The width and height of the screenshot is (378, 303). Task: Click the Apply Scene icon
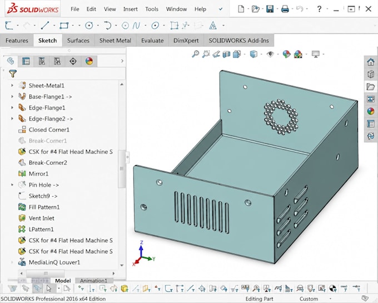coord(298,54)
